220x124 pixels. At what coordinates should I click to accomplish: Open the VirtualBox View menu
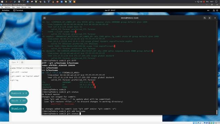tap(13, 7)
